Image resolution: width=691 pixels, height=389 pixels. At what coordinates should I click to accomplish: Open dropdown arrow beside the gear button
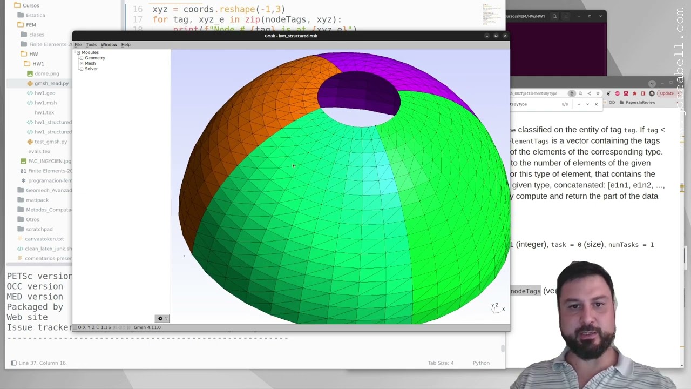pyautogui.click(x=166, y=319)
